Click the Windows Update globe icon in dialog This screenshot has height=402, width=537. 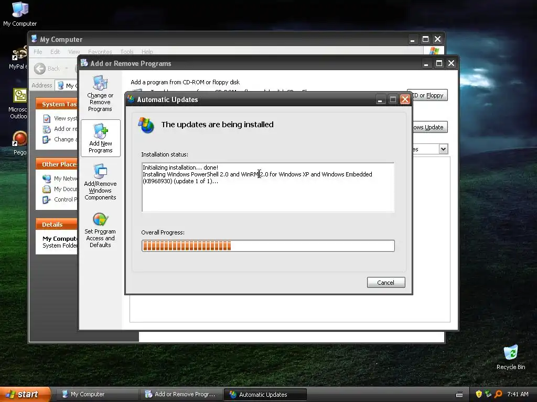146,125
